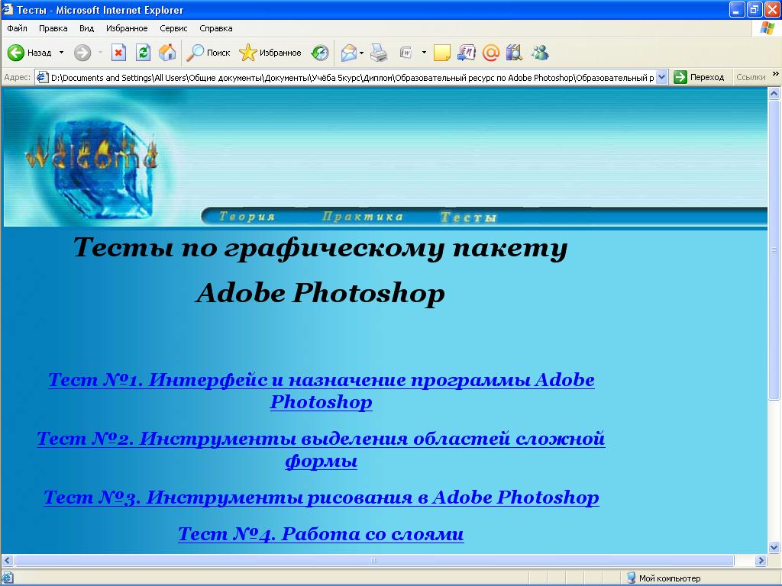
Task: Expand the Edit dropdown arrow
Action: [x=424, y=53]
